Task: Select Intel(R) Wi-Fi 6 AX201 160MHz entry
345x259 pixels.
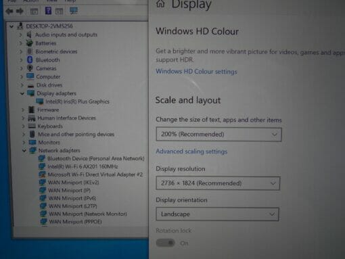Action: [x=83, y=166]
